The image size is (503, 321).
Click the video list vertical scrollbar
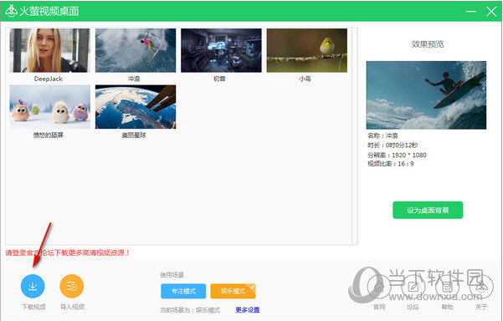(x=355, y=136)
